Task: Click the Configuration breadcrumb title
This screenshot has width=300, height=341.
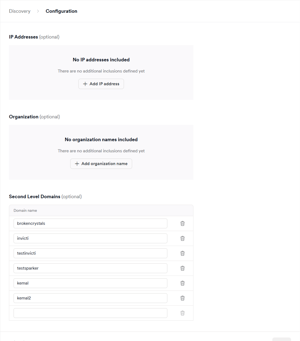Action: point(61,11)
